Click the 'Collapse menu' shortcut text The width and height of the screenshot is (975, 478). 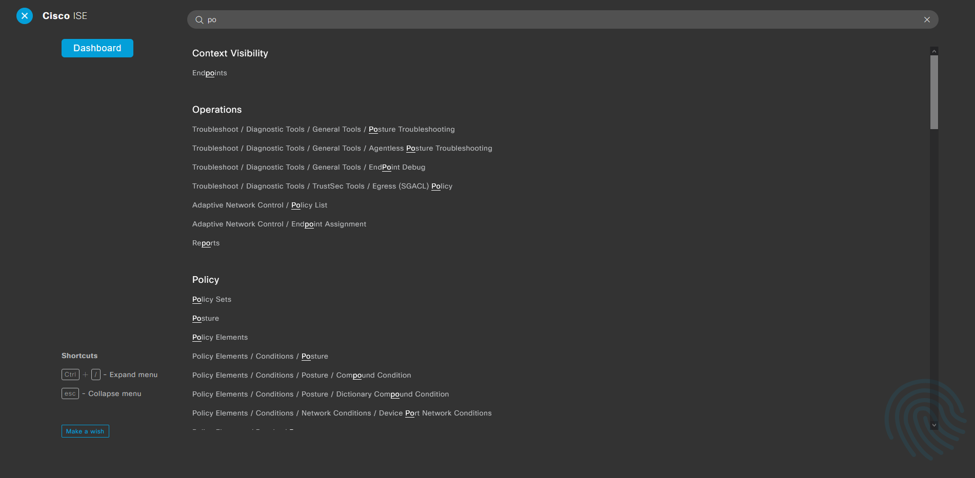(x=115, y=393)
